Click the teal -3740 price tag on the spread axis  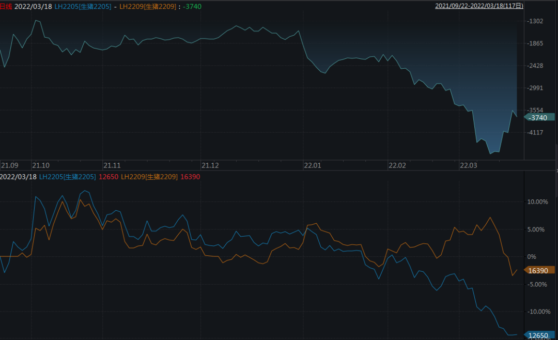click(539, 117)
